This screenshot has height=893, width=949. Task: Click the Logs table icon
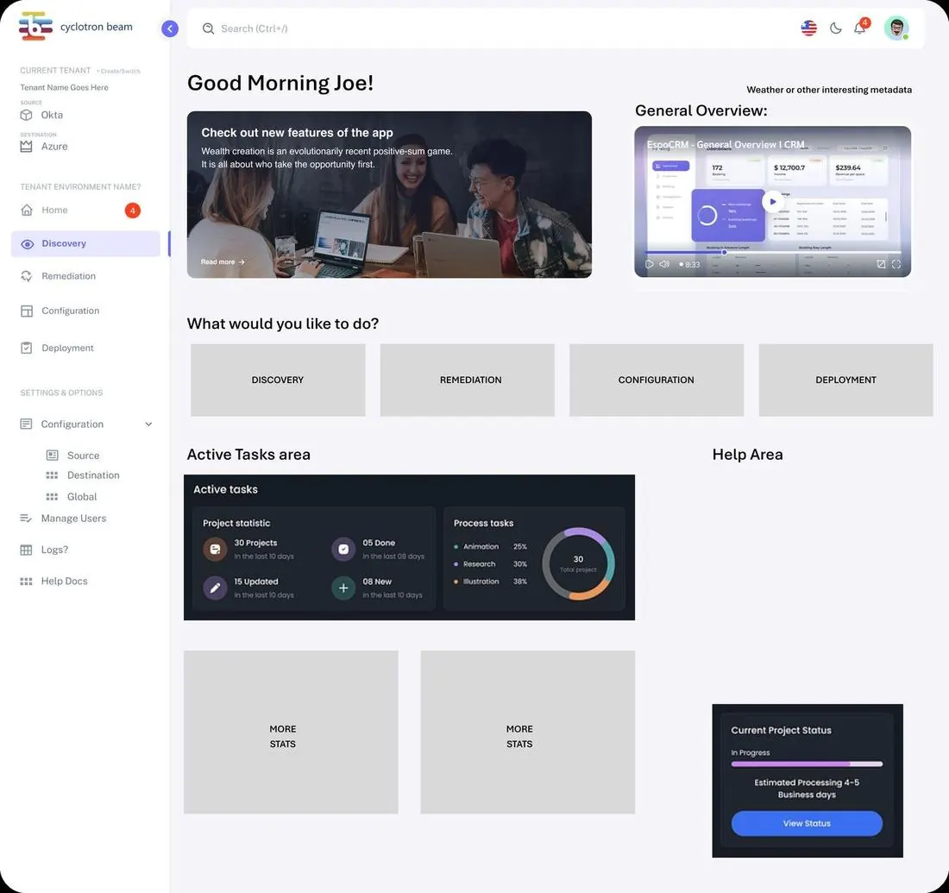pyautogui.click(x=26, y=550)
